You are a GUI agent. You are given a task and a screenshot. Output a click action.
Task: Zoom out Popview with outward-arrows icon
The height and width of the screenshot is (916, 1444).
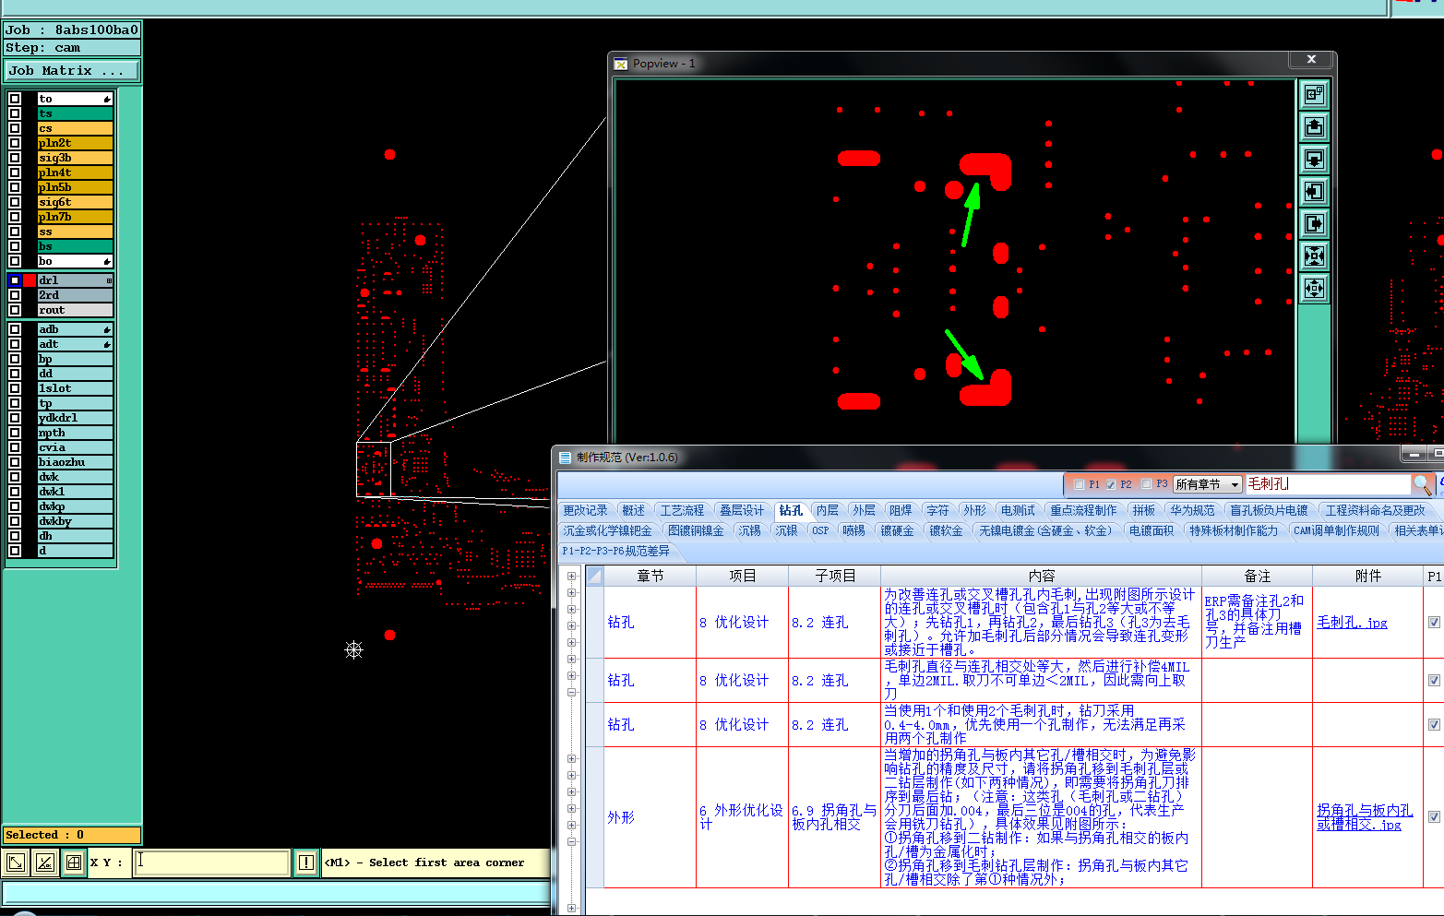pos(1314,288)
